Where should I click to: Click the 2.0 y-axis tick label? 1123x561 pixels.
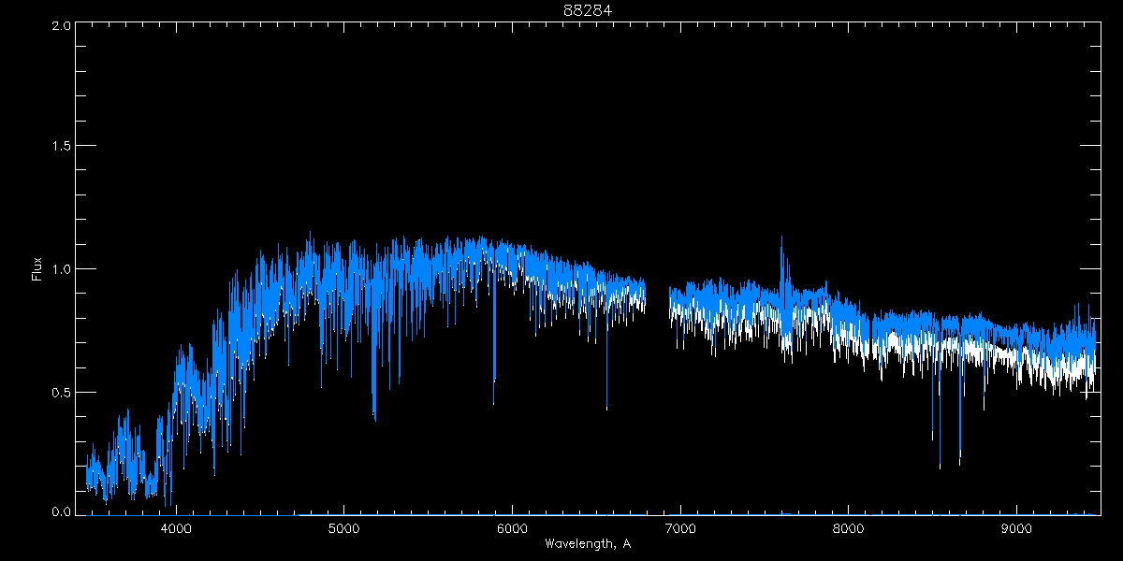tap(61, 25)
